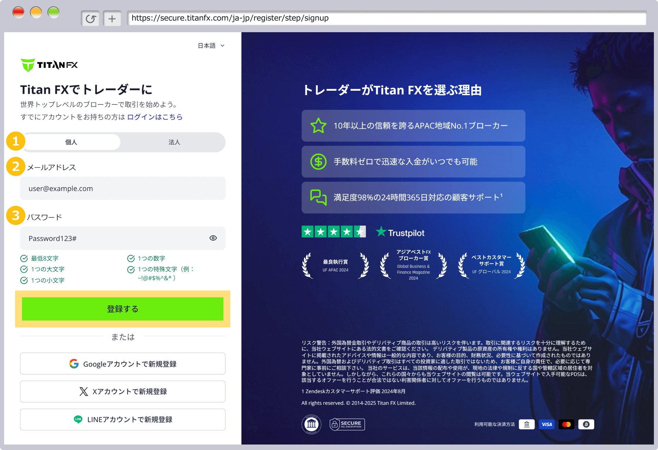This screenshot has height=450, width=658.
Task: Click the 世界トップレベルのブローカー subtitle text
Action: tap(99, 104)
